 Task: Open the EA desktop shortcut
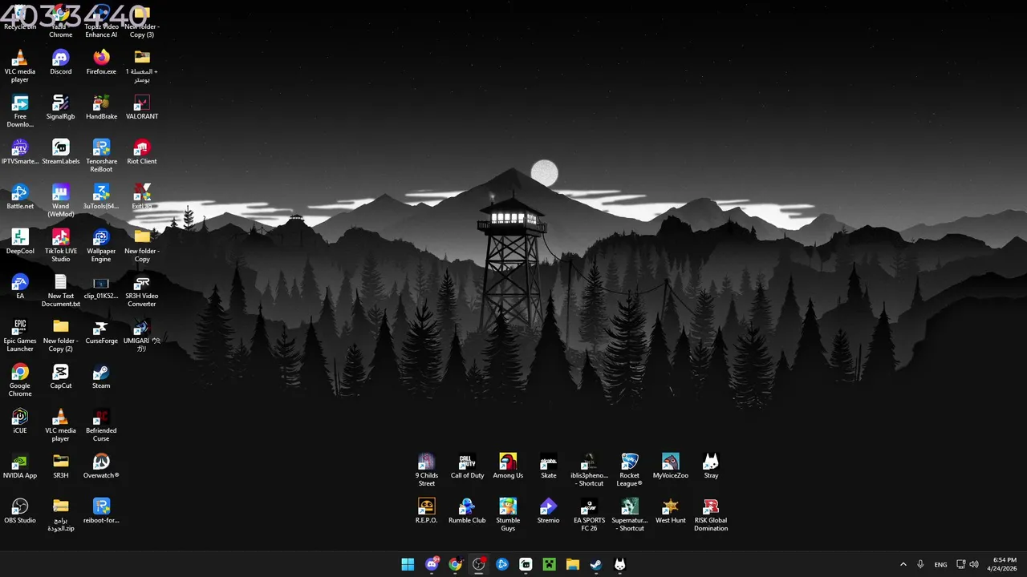click(x=20, y=287)
